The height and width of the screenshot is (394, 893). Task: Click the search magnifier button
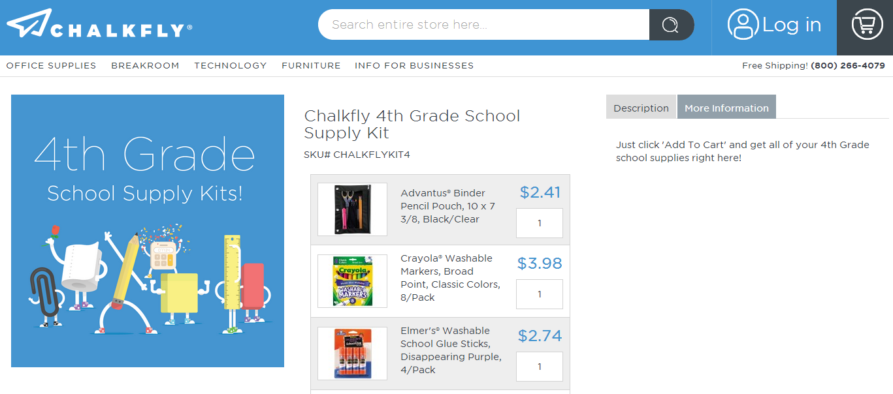(x=671, y=25)
